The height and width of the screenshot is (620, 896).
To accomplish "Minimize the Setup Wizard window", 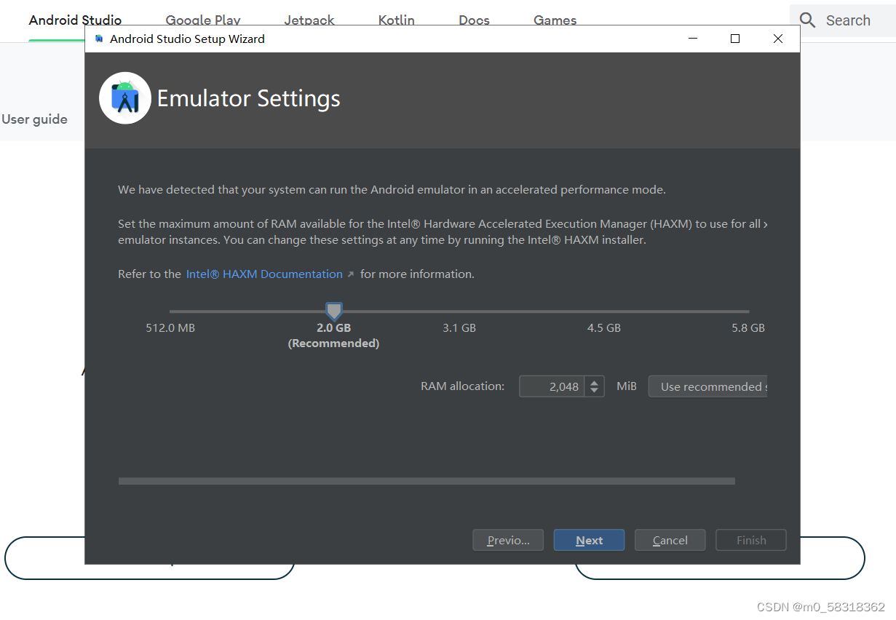I will (693, 39).
